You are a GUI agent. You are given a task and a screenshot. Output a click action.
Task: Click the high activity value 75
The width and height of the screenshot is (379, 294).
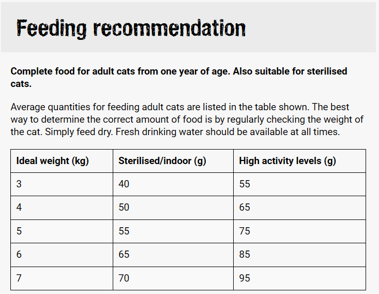point(245,231)
